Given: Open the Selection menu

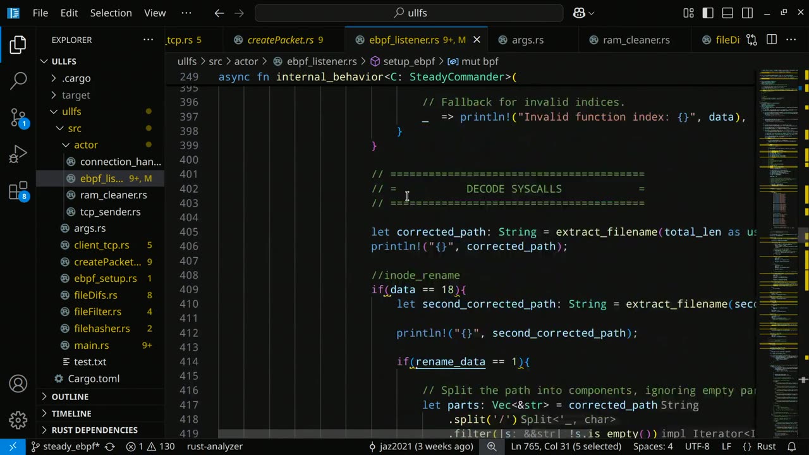Looking at the screenshot, I should tap(111, 13).
